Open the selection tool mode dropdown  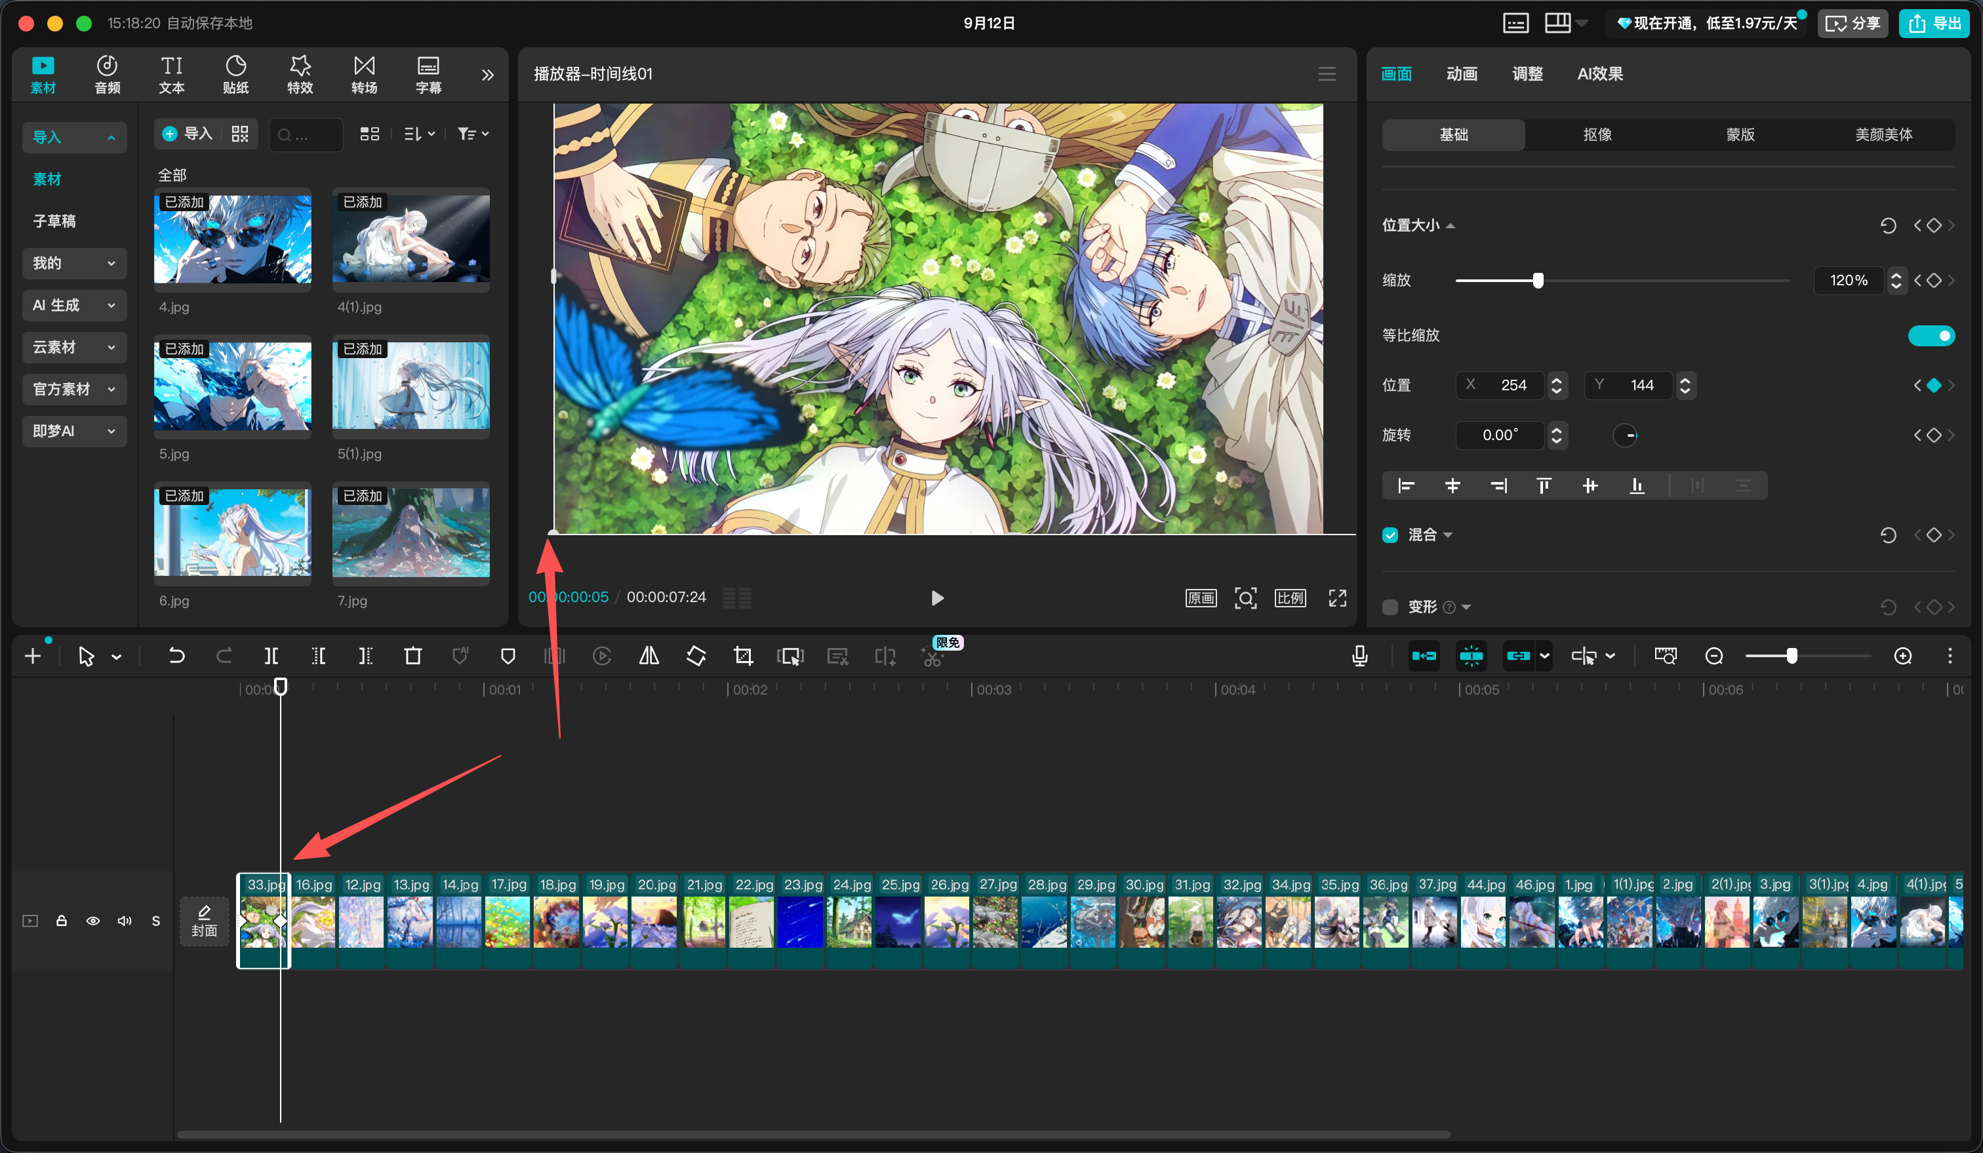(117, 657)
